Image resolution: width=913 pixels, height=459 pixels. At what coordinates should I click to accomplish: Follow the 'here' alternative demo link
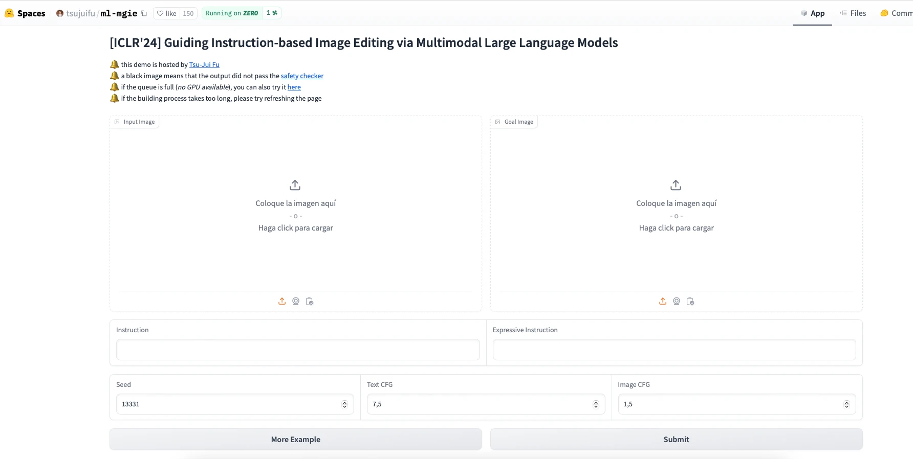tap(294, 87)
